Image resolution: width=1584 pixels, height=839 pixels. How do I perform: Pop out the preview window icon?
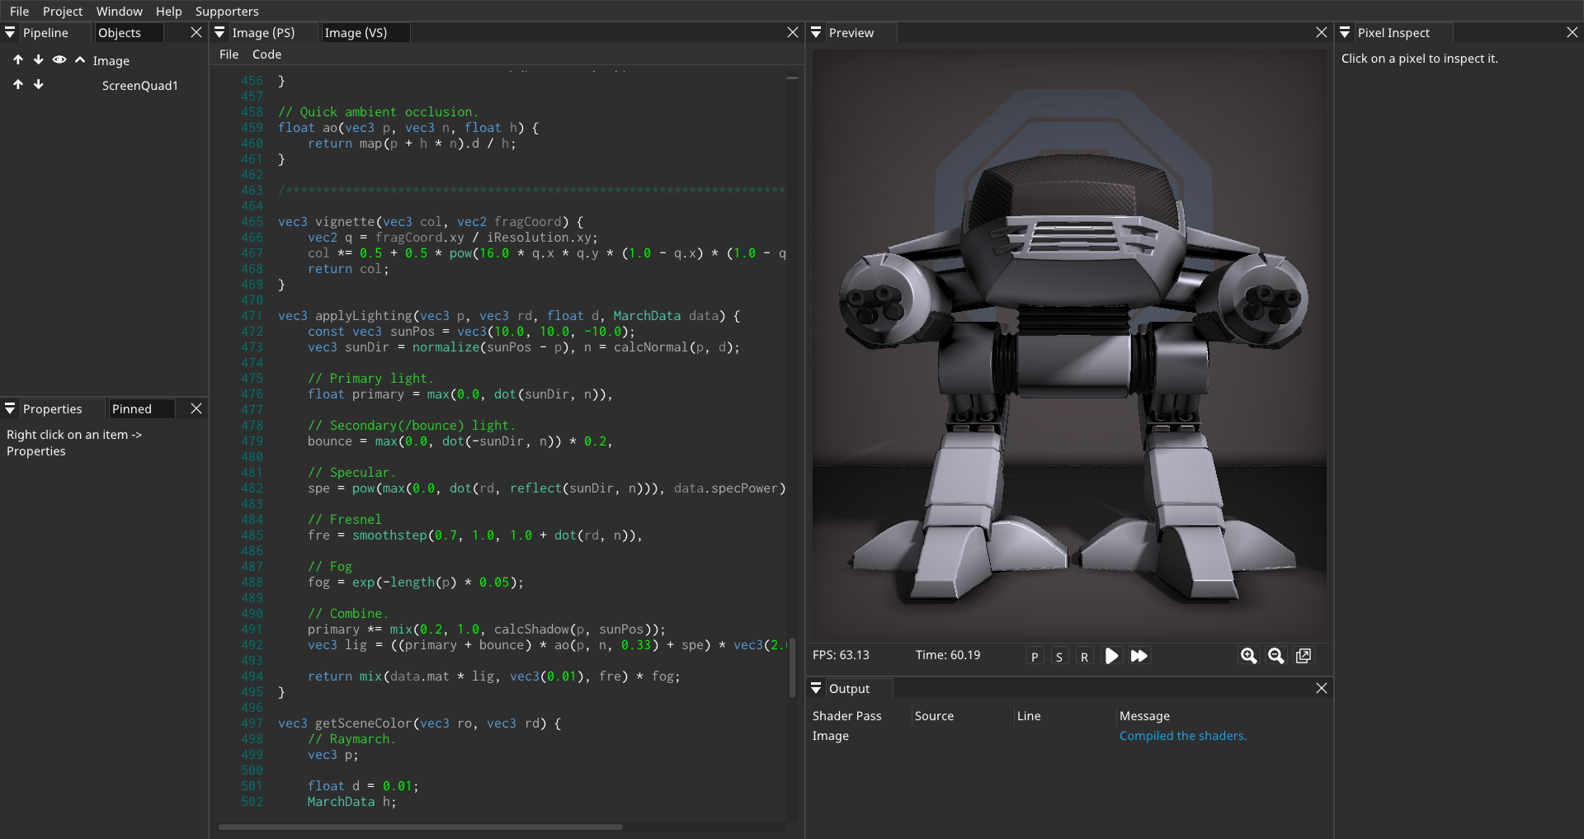pos(1303,656)
